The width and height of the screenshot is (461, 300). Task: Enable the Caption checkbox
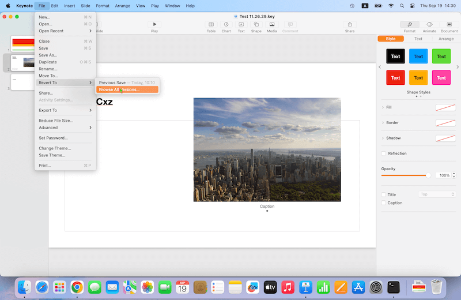pyautogui.click(x=384, y=203)
